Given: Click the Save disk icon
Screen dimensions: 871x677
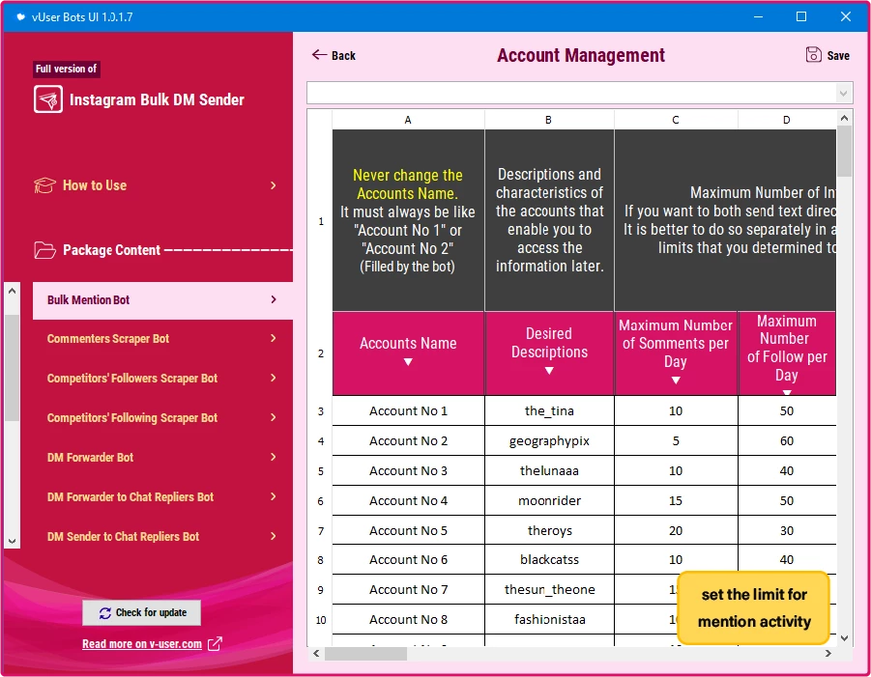Looking at the screenshot, I should pos(813,55).
